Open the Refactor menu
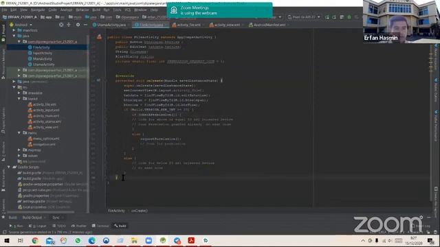 [82, 10]
